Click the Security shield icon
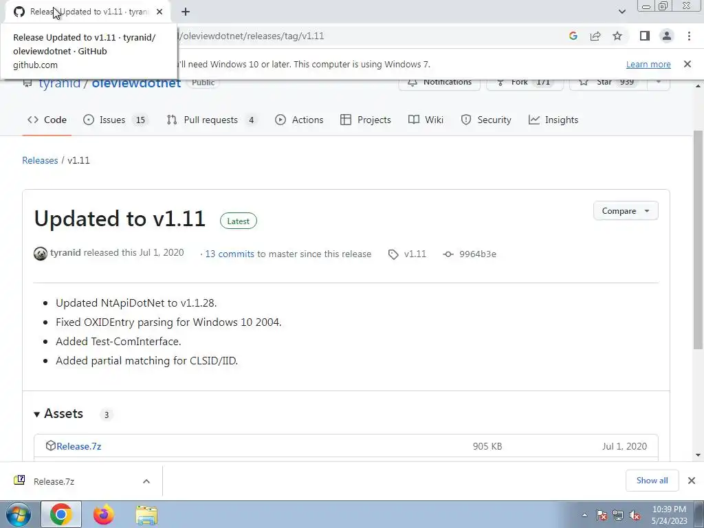This screenshot has height=528, width=704. pos(466,120)
